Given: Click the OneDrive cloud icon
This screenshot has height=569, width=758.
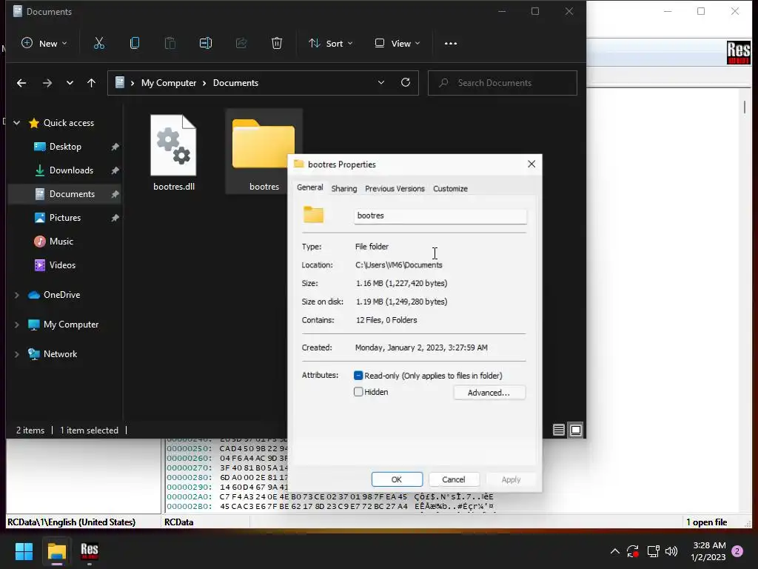Looking at the screenshot, I should point(34,295).
